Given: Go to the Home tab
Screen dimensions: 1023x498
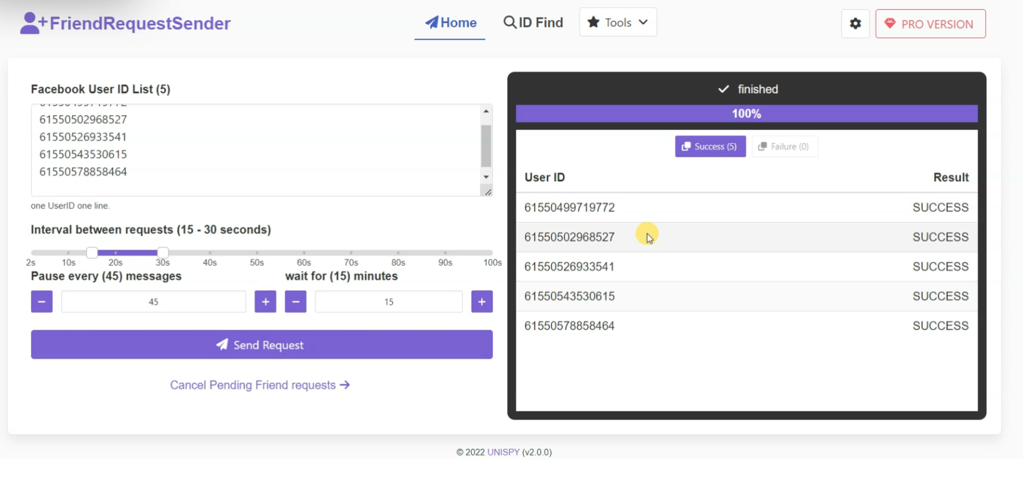Looking at the screenshot, I should (x=450, y=23).
